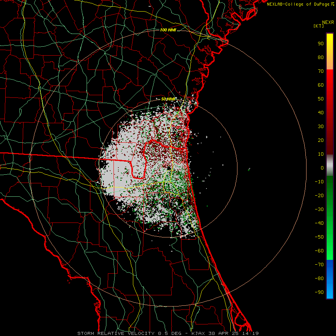This screenshot has height=336, width=336.
Task: Select the -80 value on the velocity scale
Action: click(319, 279)
